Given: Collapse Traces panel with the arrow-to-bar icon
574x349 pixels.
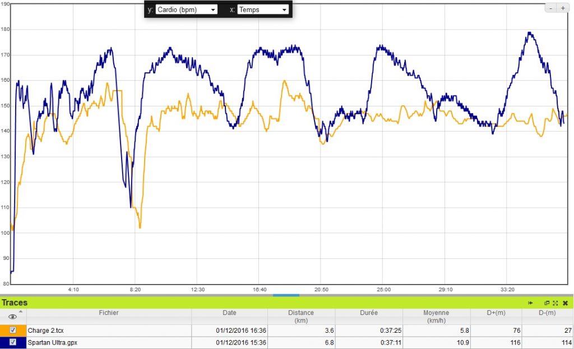Looking at the screenshot, I should pyautogui.click(x=530, y=303).
